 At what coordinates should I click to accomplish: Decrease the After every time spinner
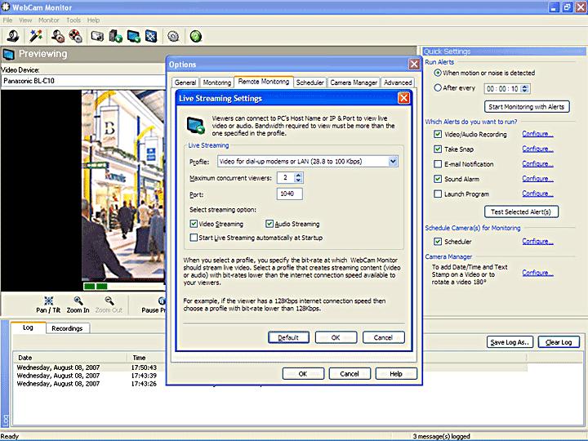pos(525,91)
